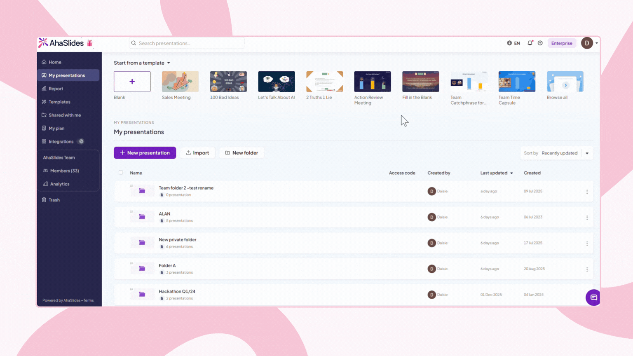Click the Access code column header
The height and width of the screenshot is (356, 633).
click(402, 173)
